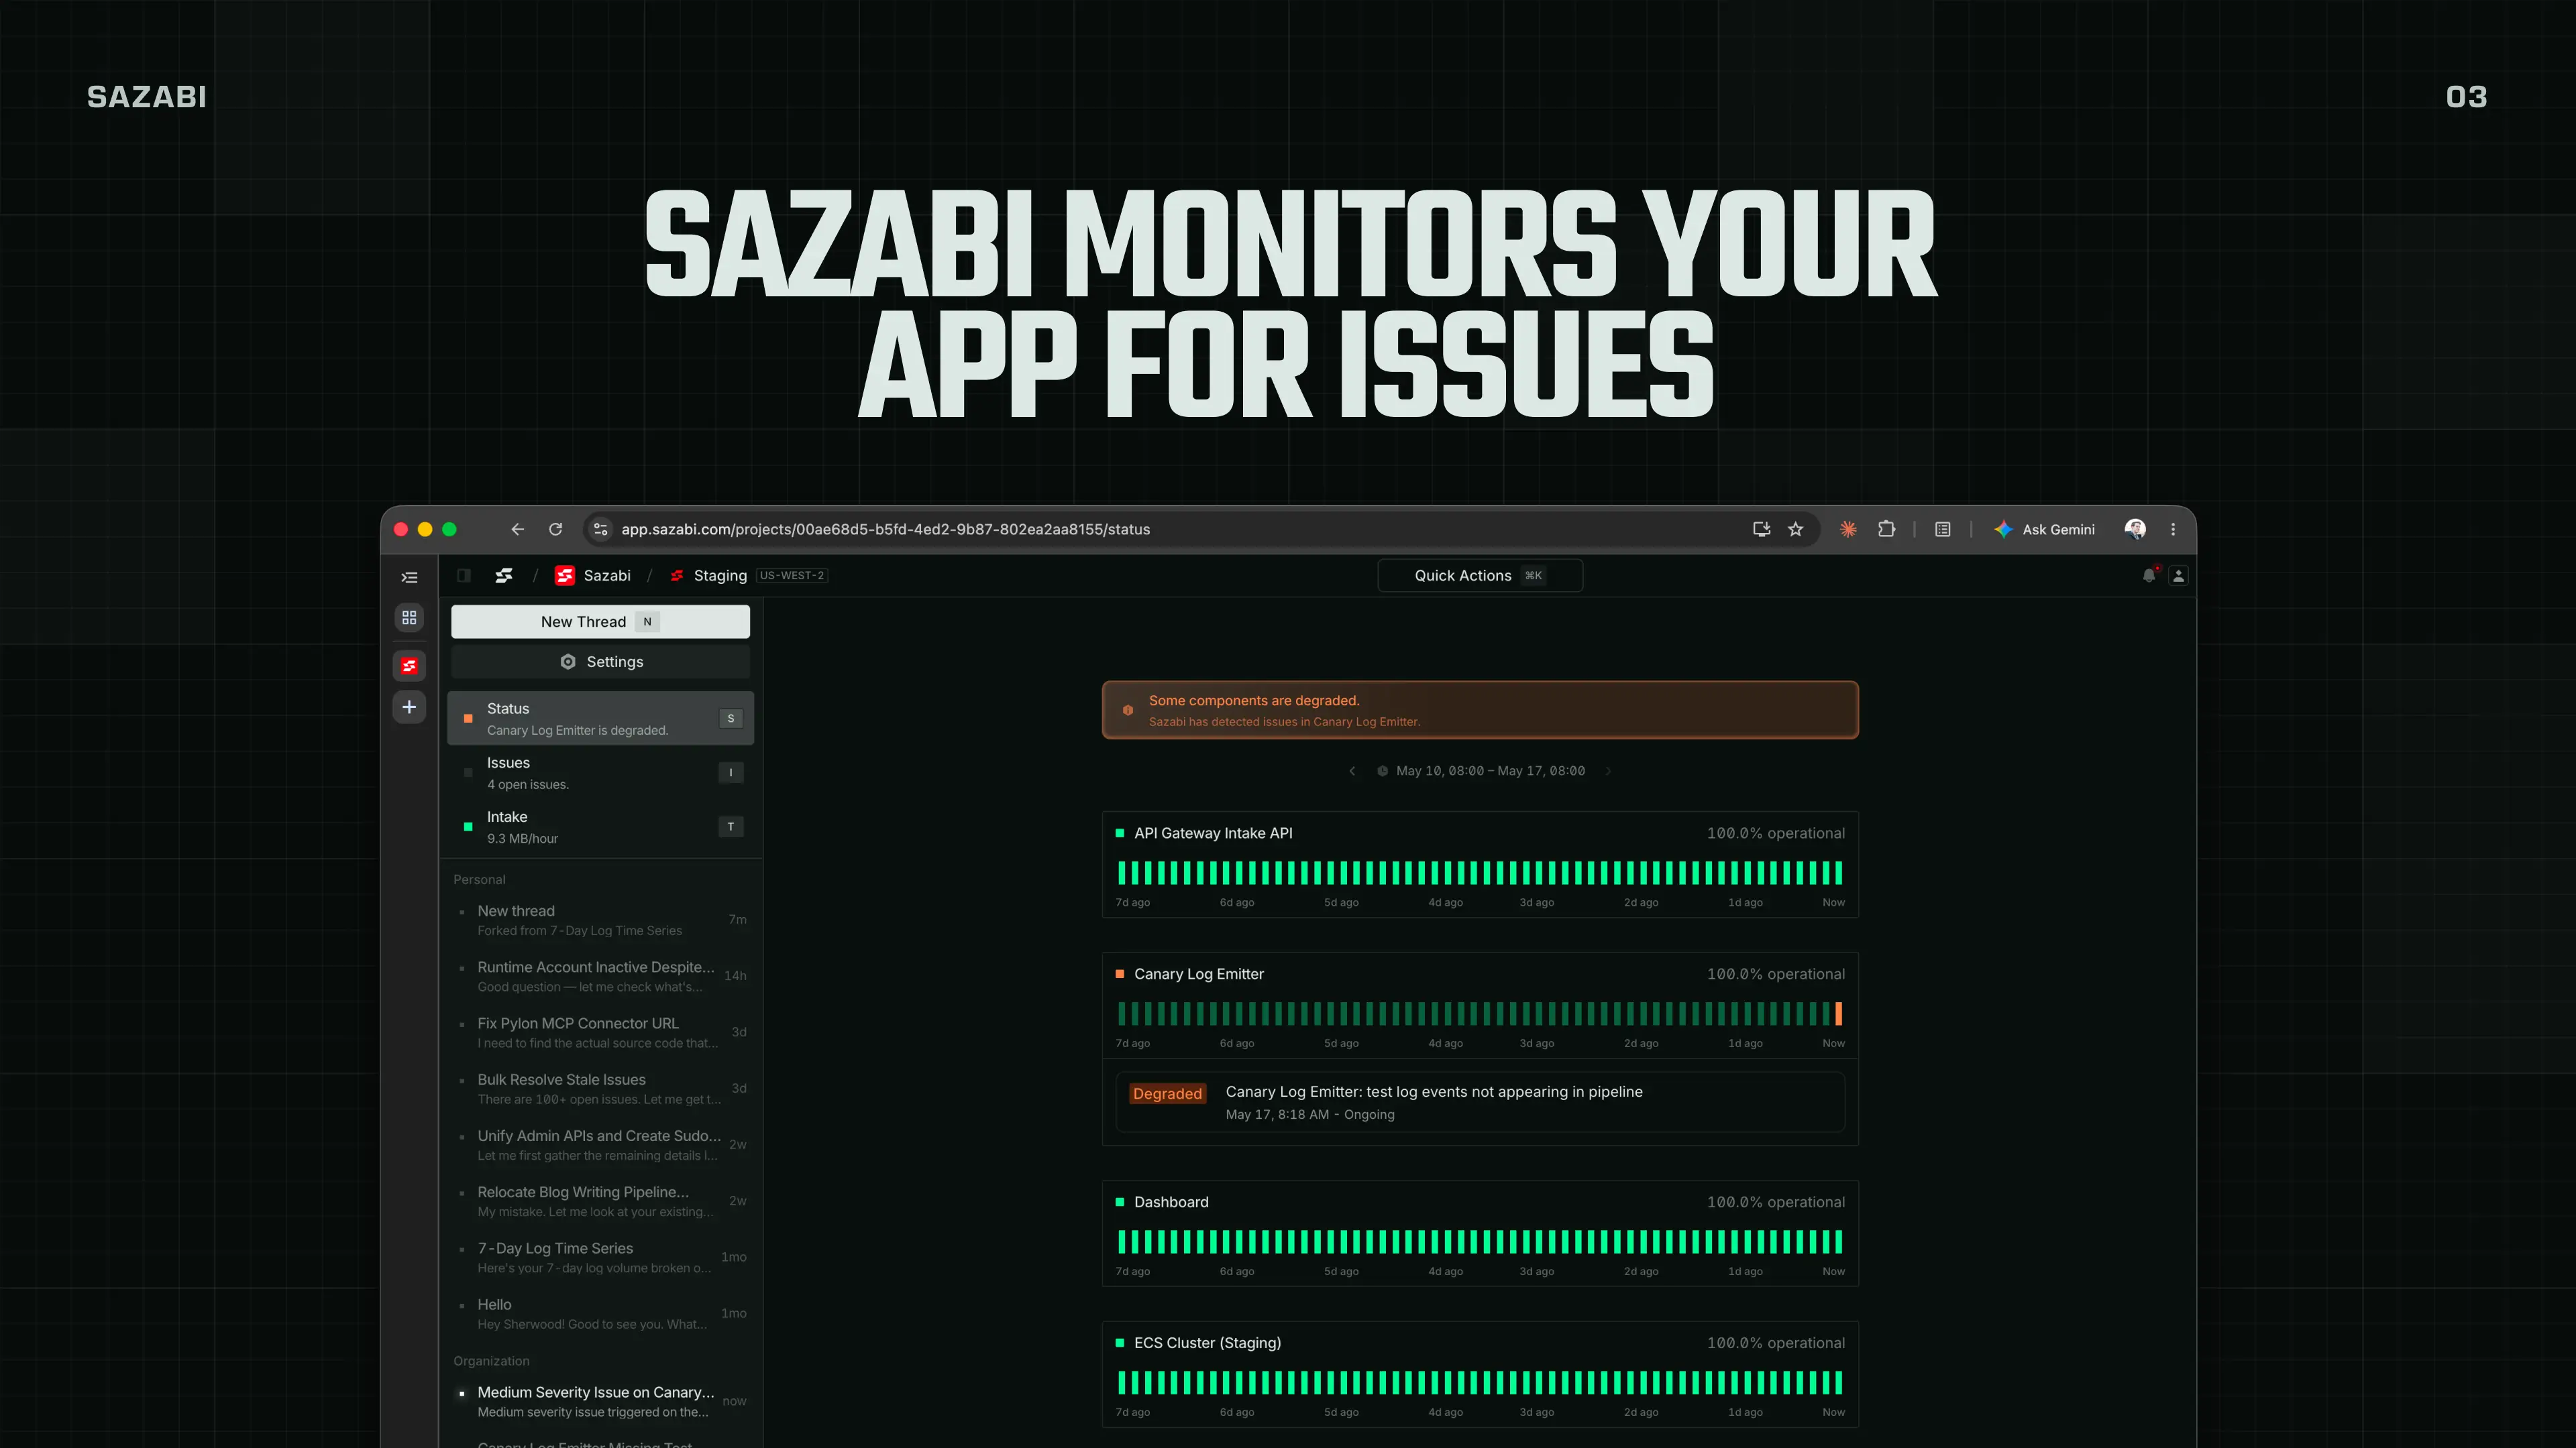This screenshot has height=1448, width=2576.
Task: Go back using browser back arrow
Action: [x=517, y=530]
